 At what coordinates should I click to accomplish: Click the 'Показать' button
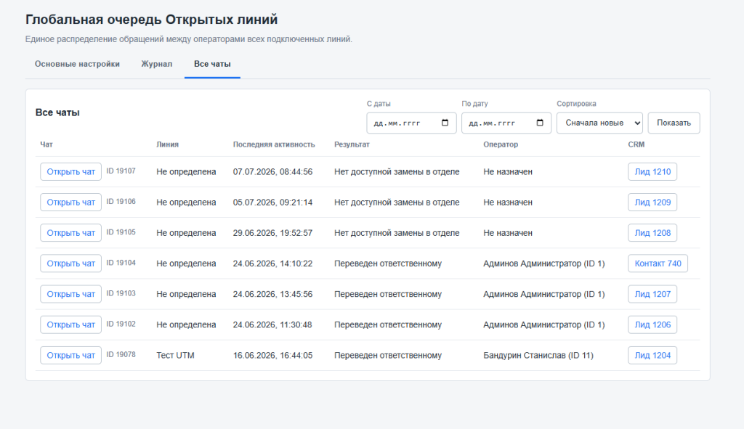point(674,123)
